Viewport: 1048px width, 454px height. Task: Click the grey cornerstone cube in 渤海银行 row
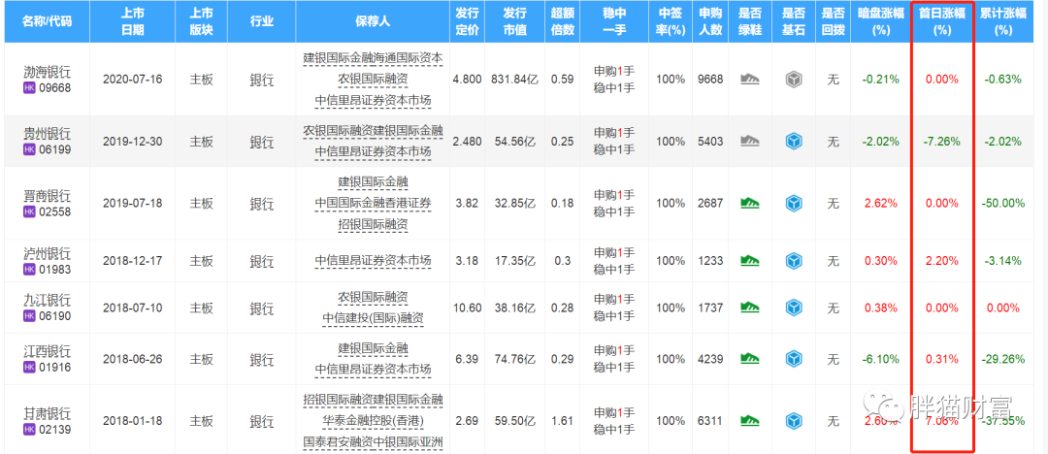793,80
